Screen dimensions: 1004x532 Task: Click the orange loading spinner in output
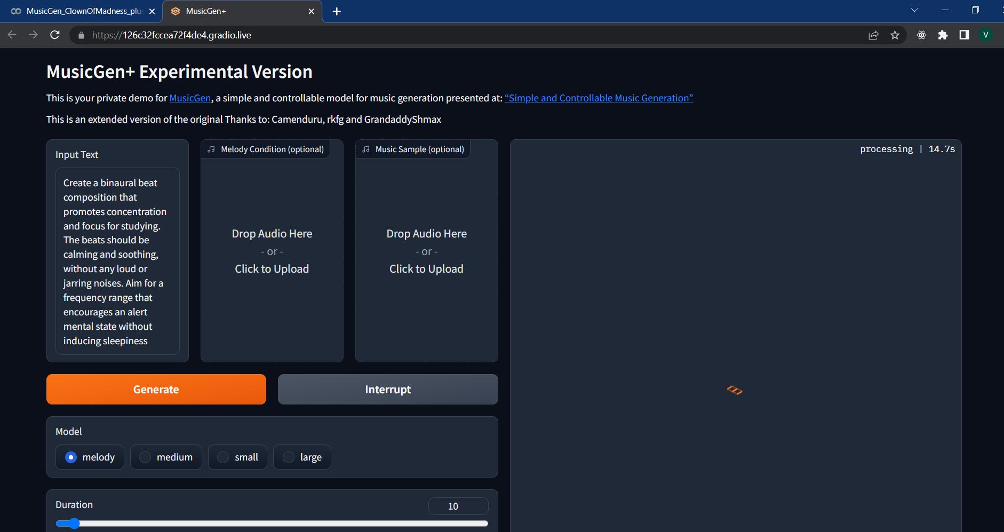735,390
